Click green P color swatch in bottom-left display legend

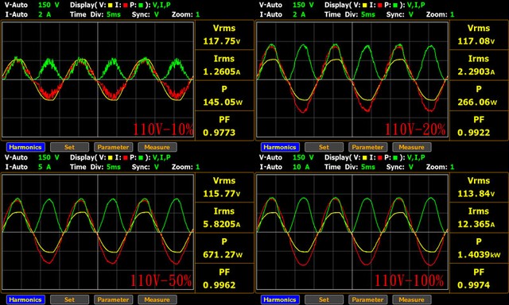point(141,158)
